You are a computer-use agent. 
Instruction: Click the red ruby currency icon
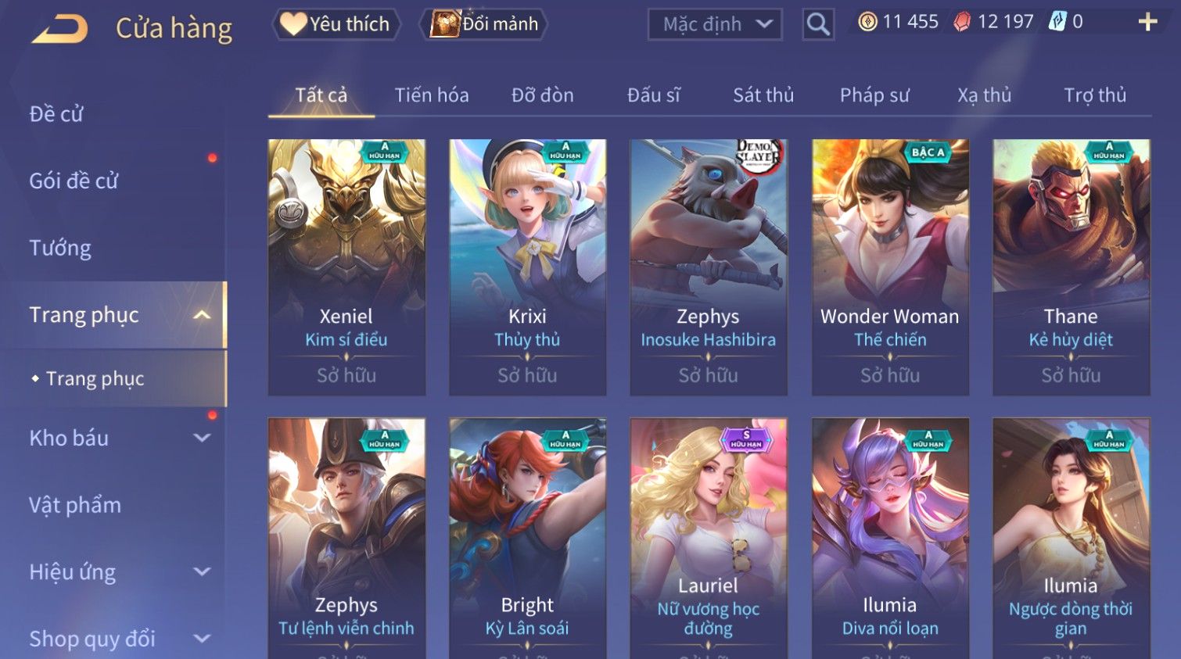pyautogui.click(x=962, y=22)
